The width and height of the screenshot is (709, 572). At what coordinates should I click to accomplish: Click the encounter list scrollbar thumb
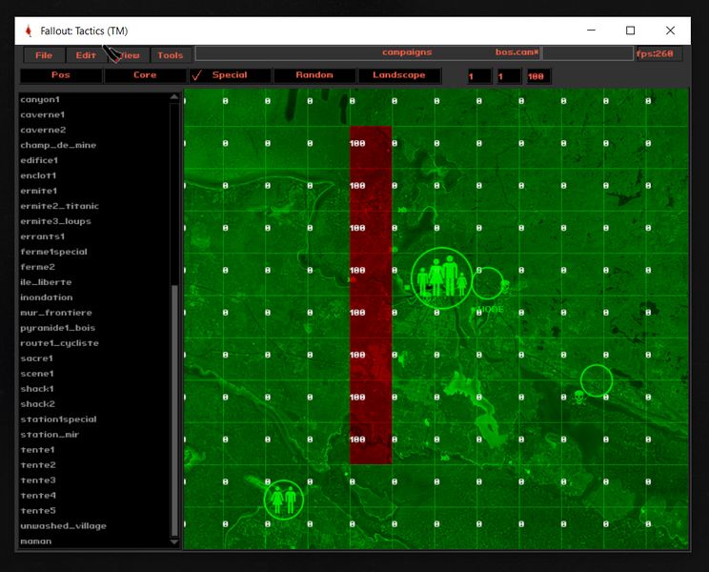pyautogui.click(x=174, y=411)
